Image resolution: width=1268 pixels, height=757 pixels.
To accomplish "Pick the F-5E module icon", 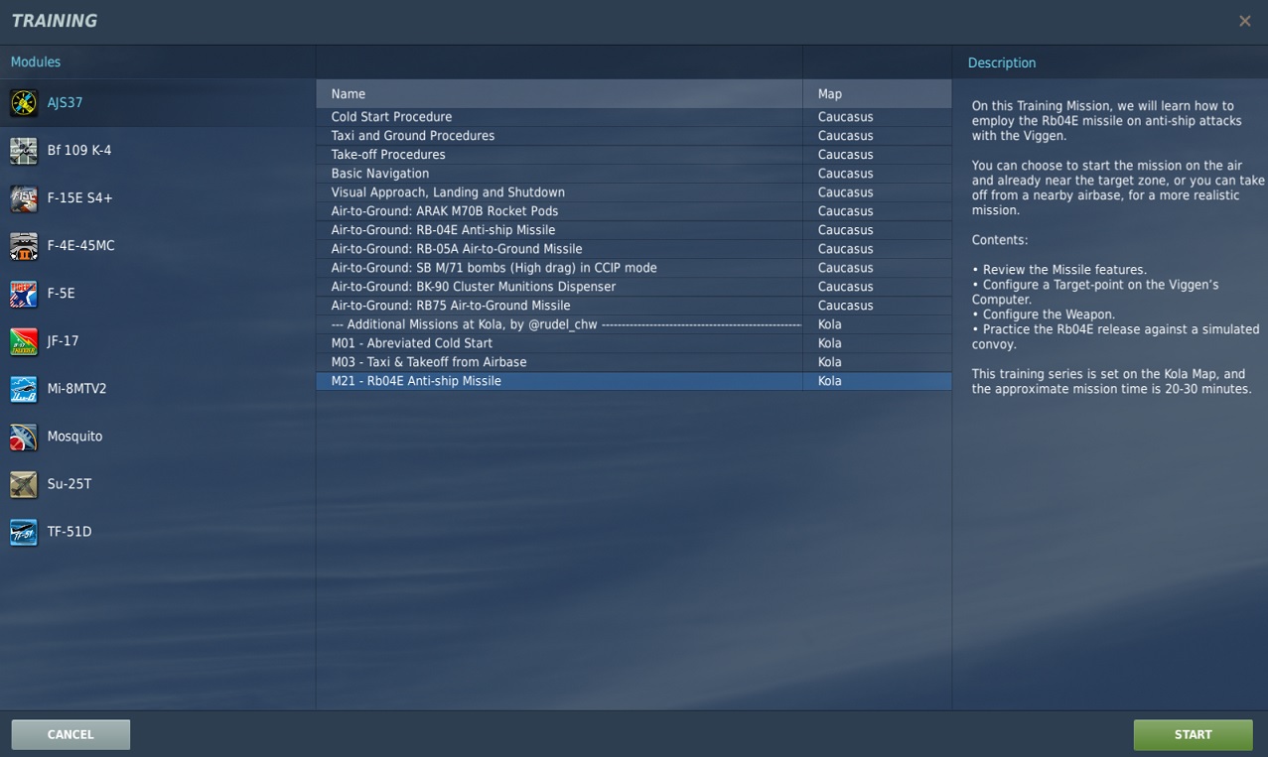I will tap(24, 294).
